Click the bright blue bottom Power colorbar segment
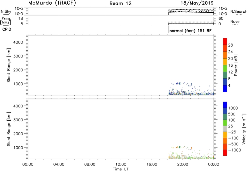This screenshot has width=247, height=171. pos(225,89)
